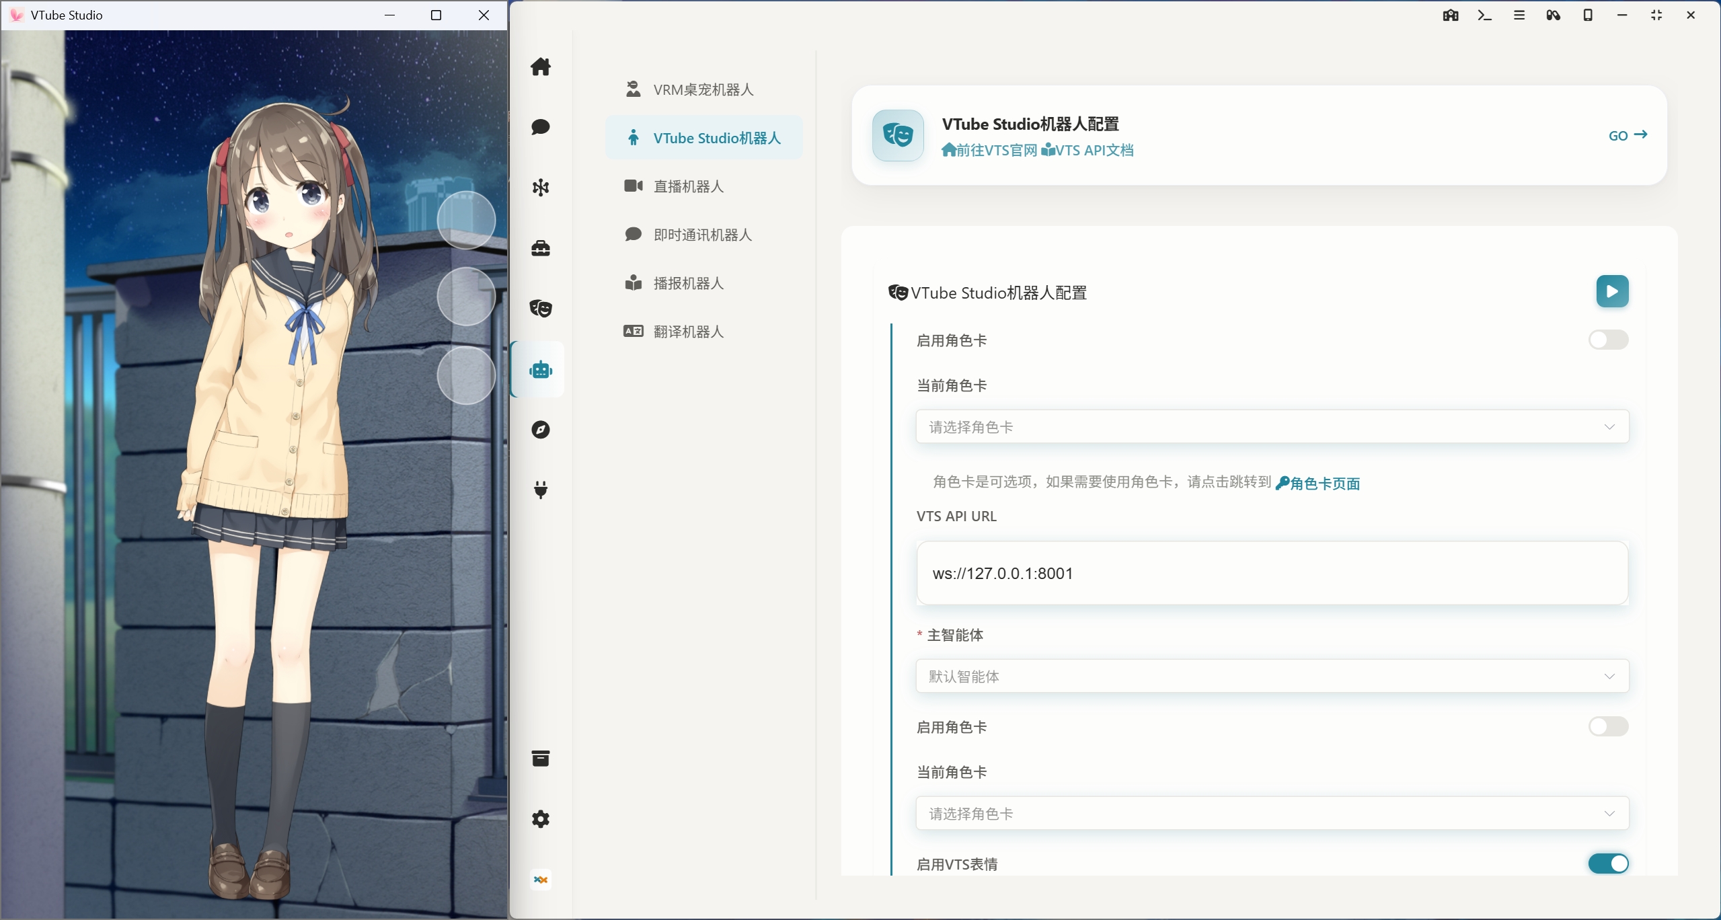Open the VRM桌宠机器人 menu item
Screen dimensions: 1721x920
(704, 89)
